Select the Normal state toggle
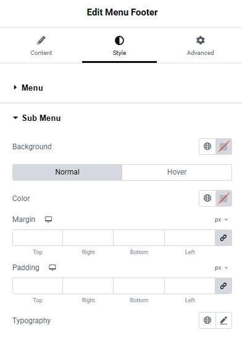 (67, 172)
